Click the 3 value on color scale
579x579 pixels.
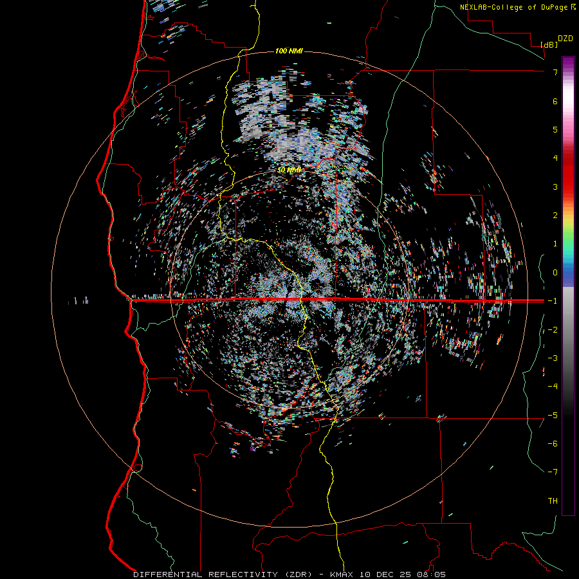tap(555, 187)
